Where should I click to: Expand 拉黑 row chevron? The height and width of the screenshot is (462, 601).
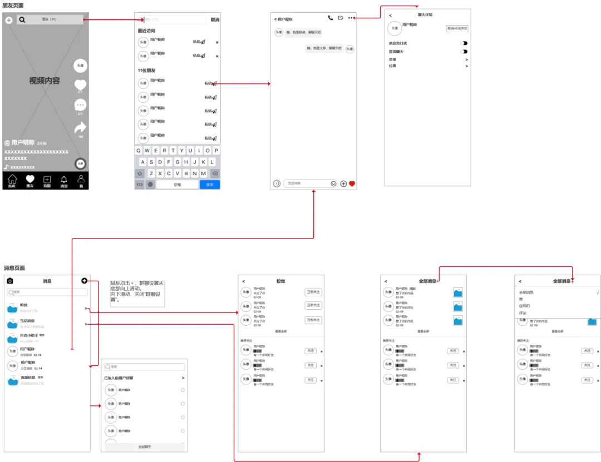(466, 66)
